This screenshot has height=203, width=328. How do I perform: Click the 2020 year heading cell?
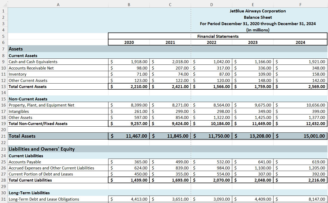click(129, 42)
